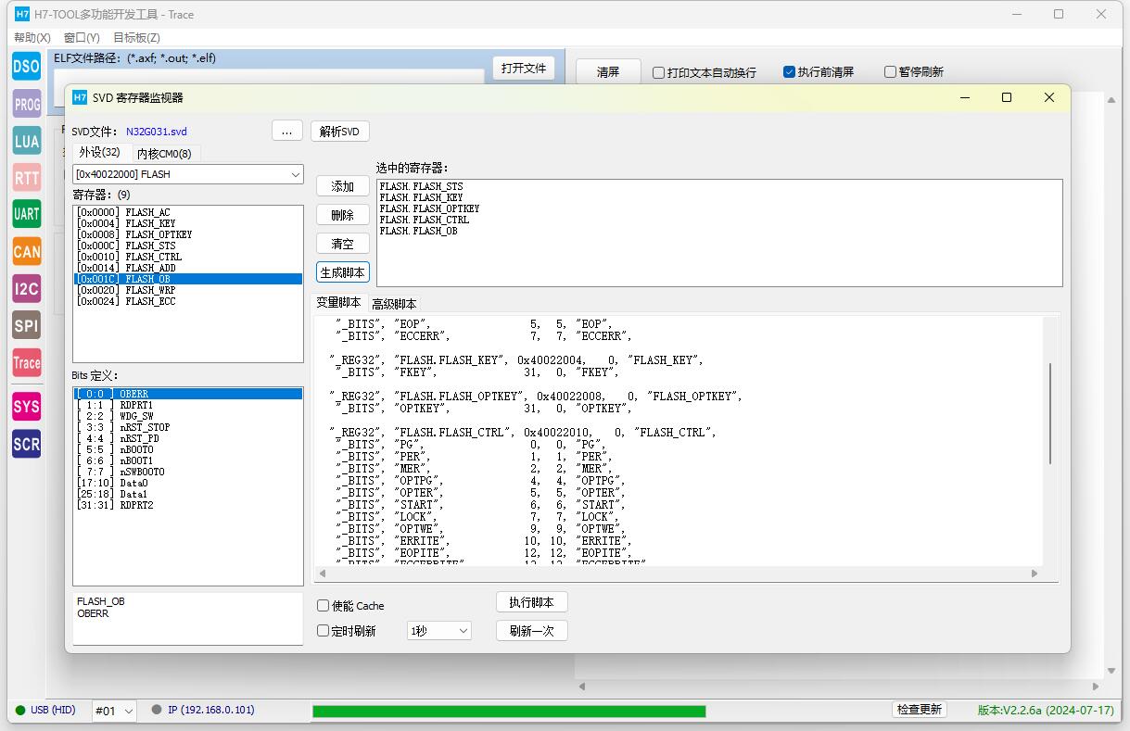Image resolution: width=1130 pixels, height=731 pixels.
Task: Select the RDPRT1 bit field
Action: [188, 405]
